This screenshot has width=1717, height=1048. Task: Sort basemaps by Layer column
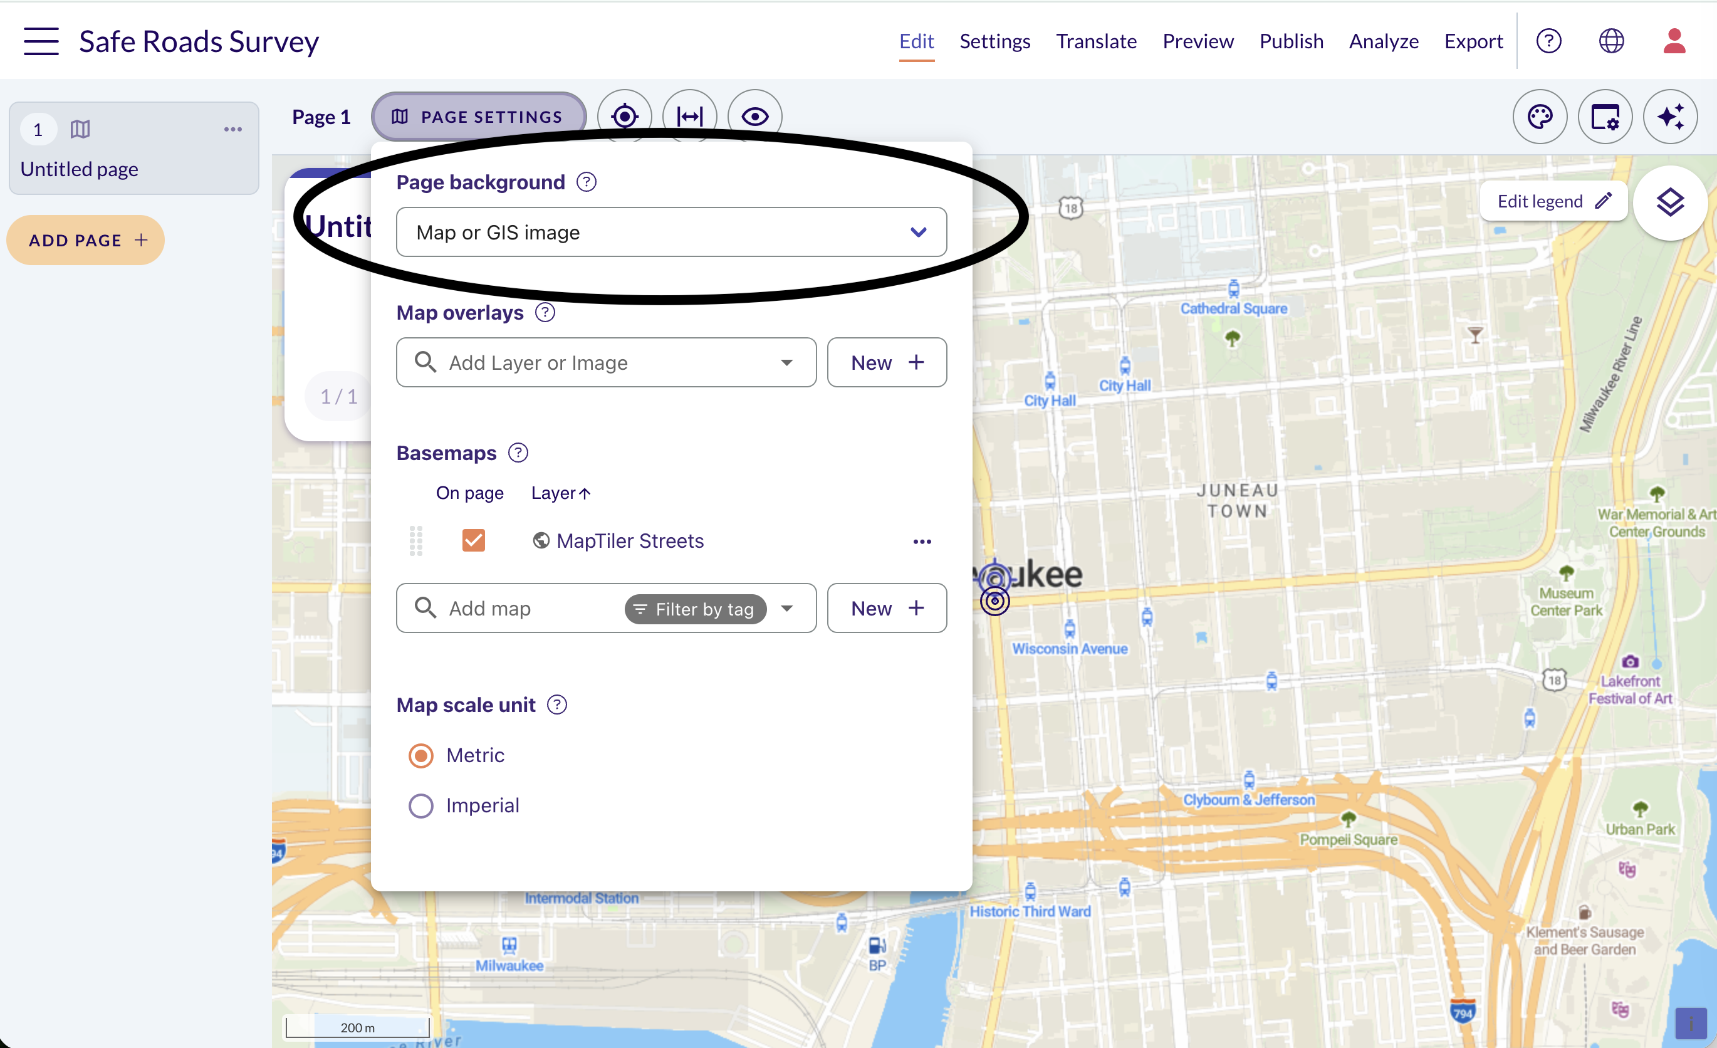560,493
